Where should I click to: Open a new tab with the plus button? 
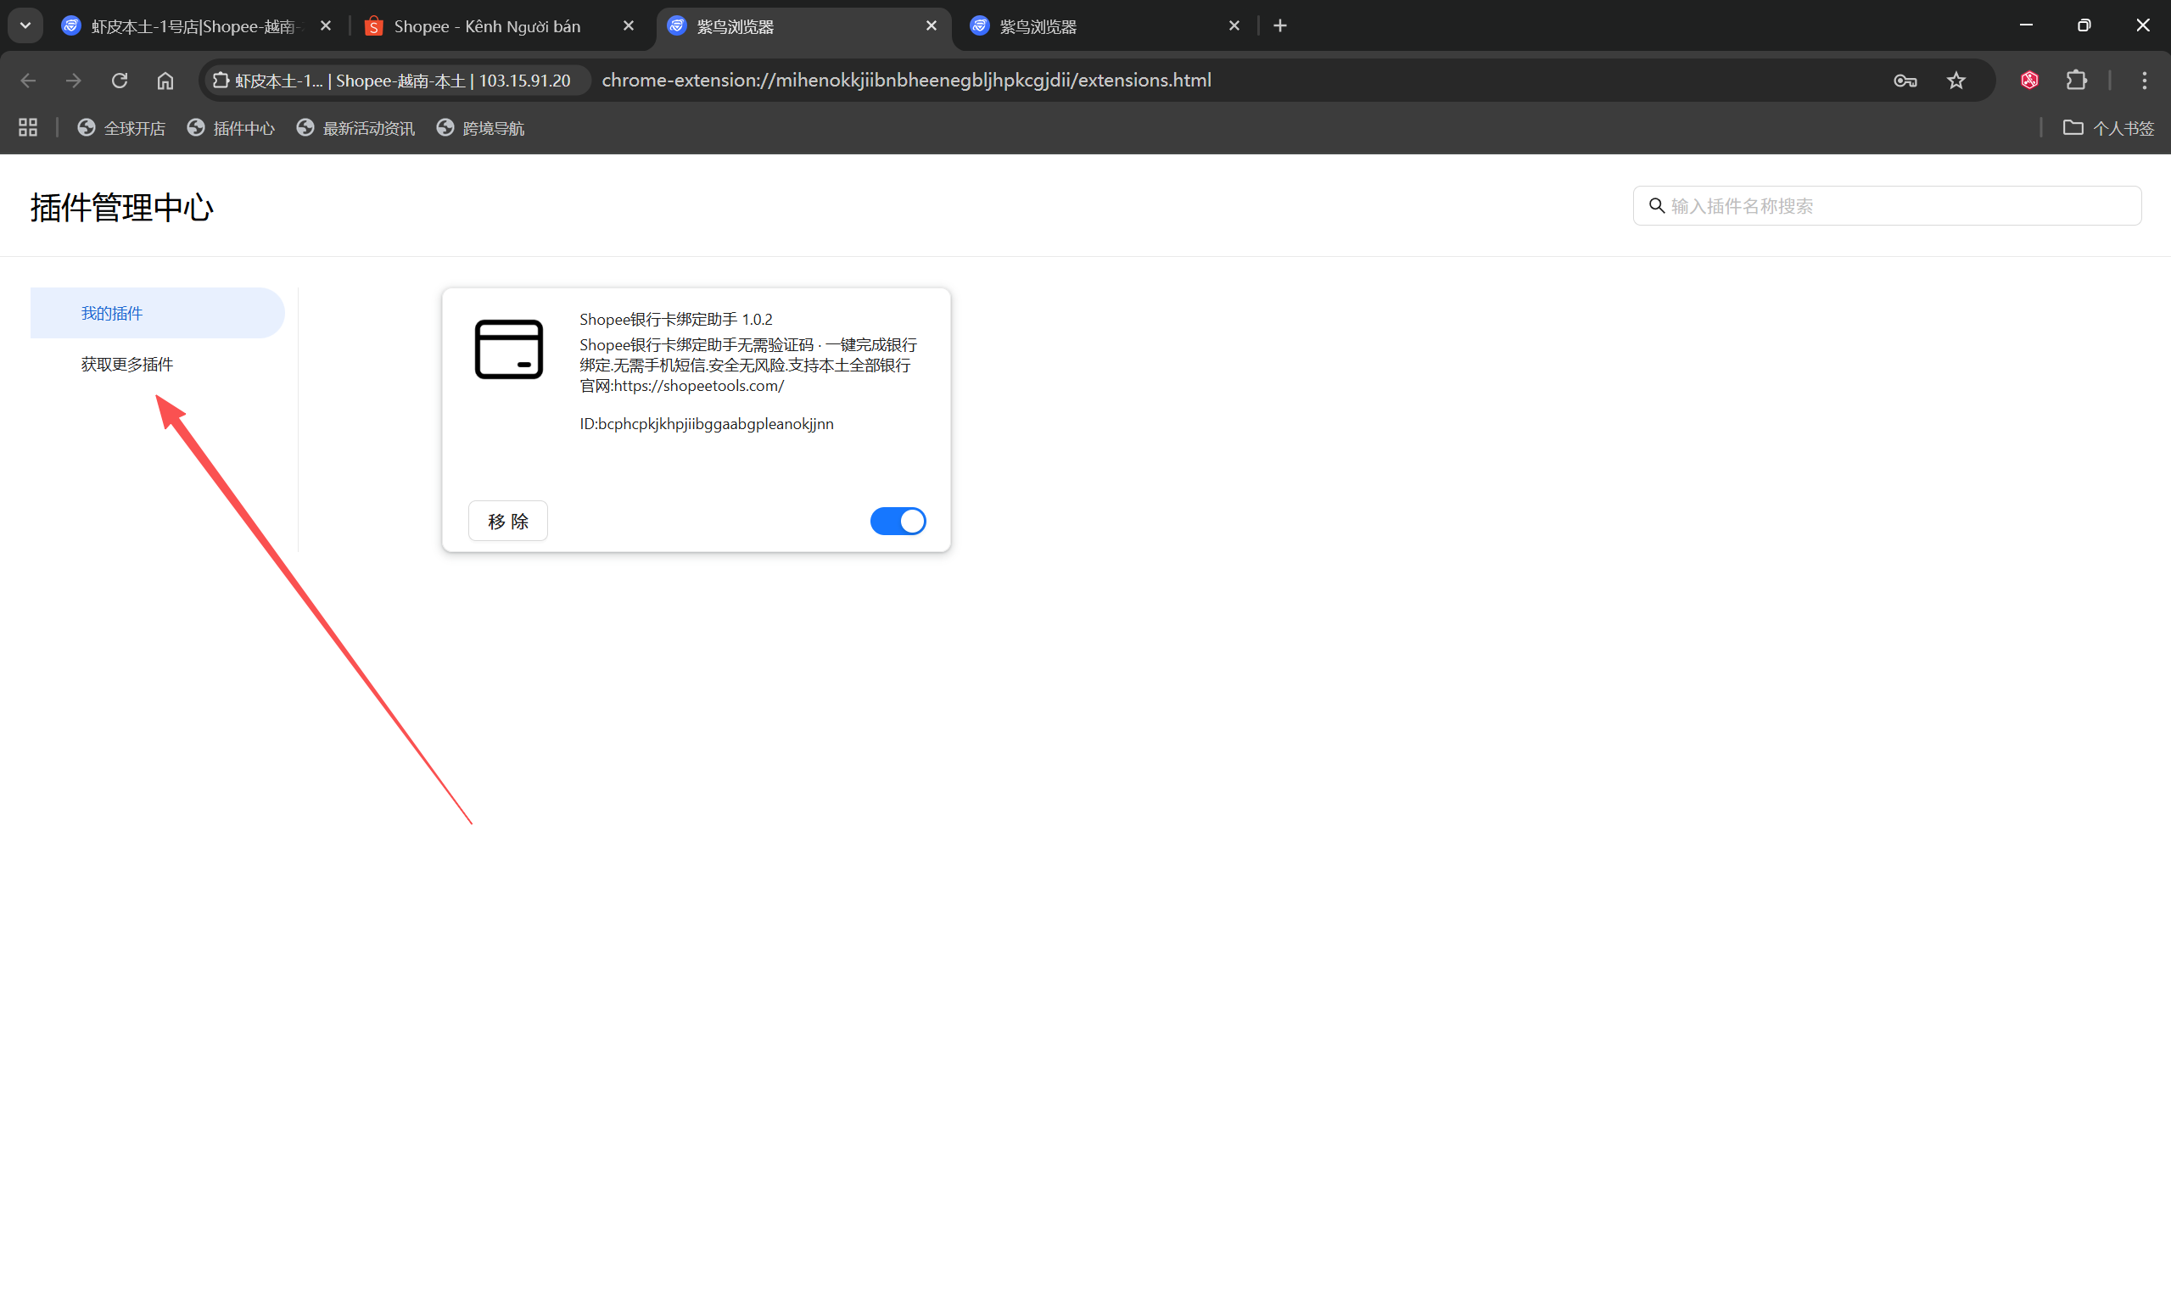pos(1279,26)
